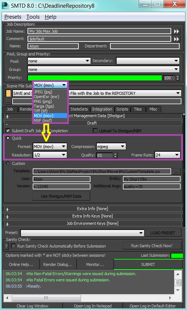The width and height of the screenshot is (187, 310).
Task: Enable Run Sanity Check Automatically checkbox
Action: [13, 246]
